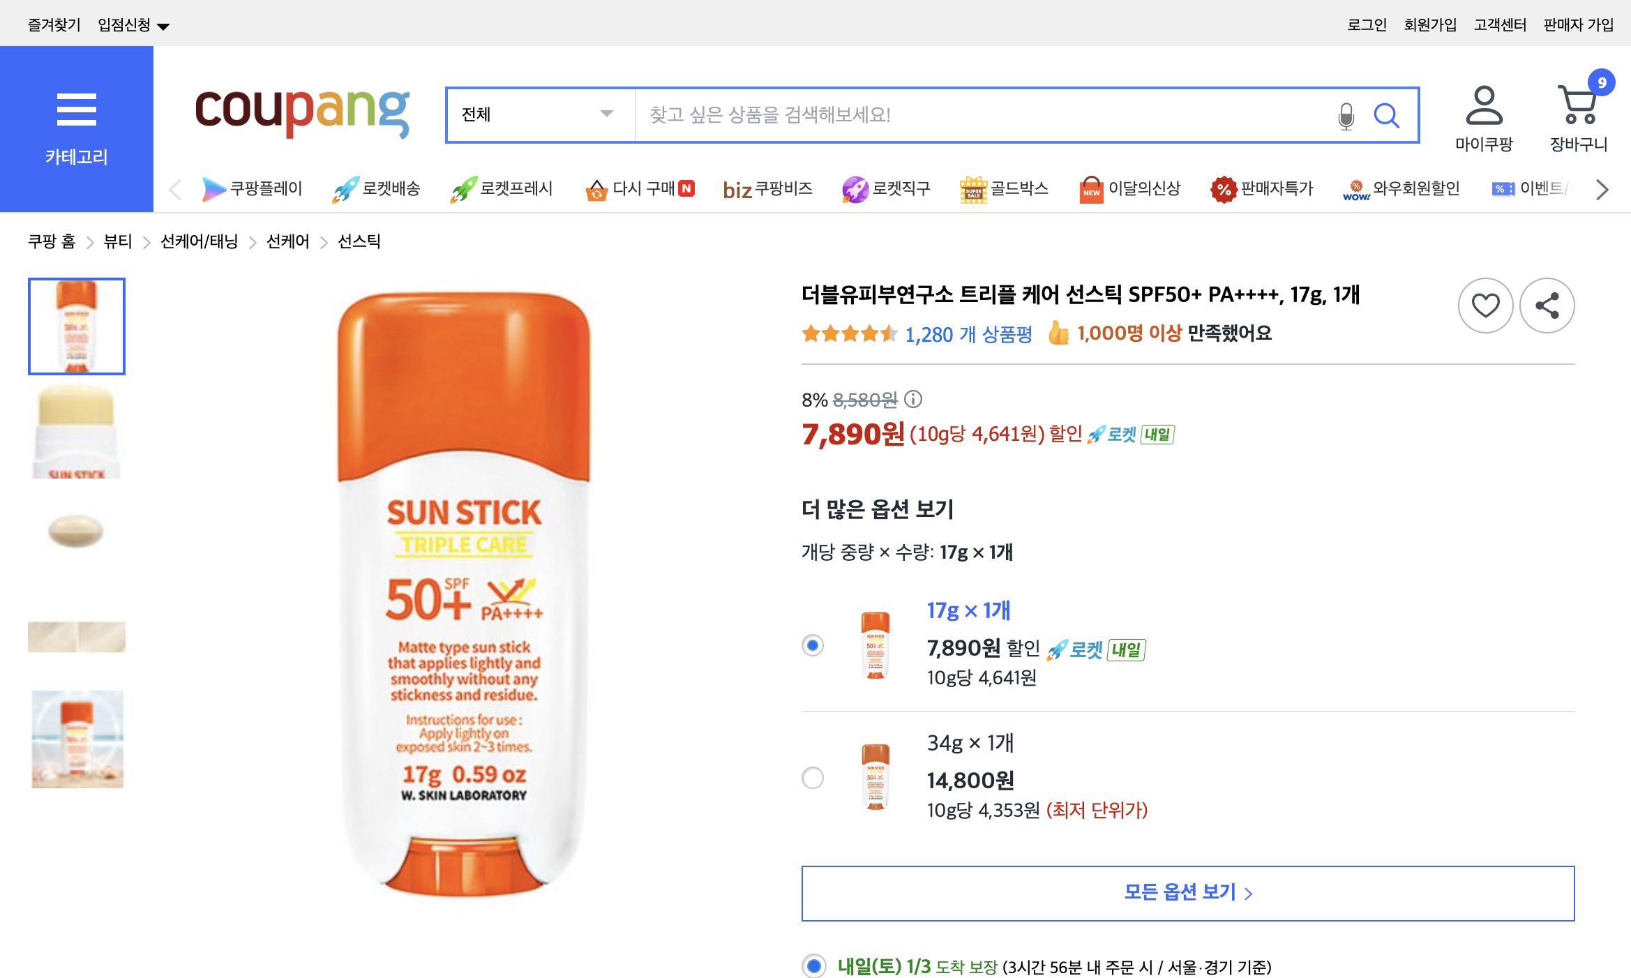1631x978 pixels.
Task: Click the search magnifier icon
Action: point(1387,116)
